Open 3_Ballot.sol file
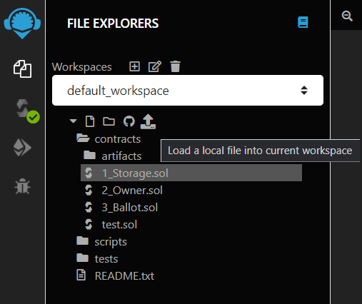This screenshot has height=304, width=362. pos(121,208)
